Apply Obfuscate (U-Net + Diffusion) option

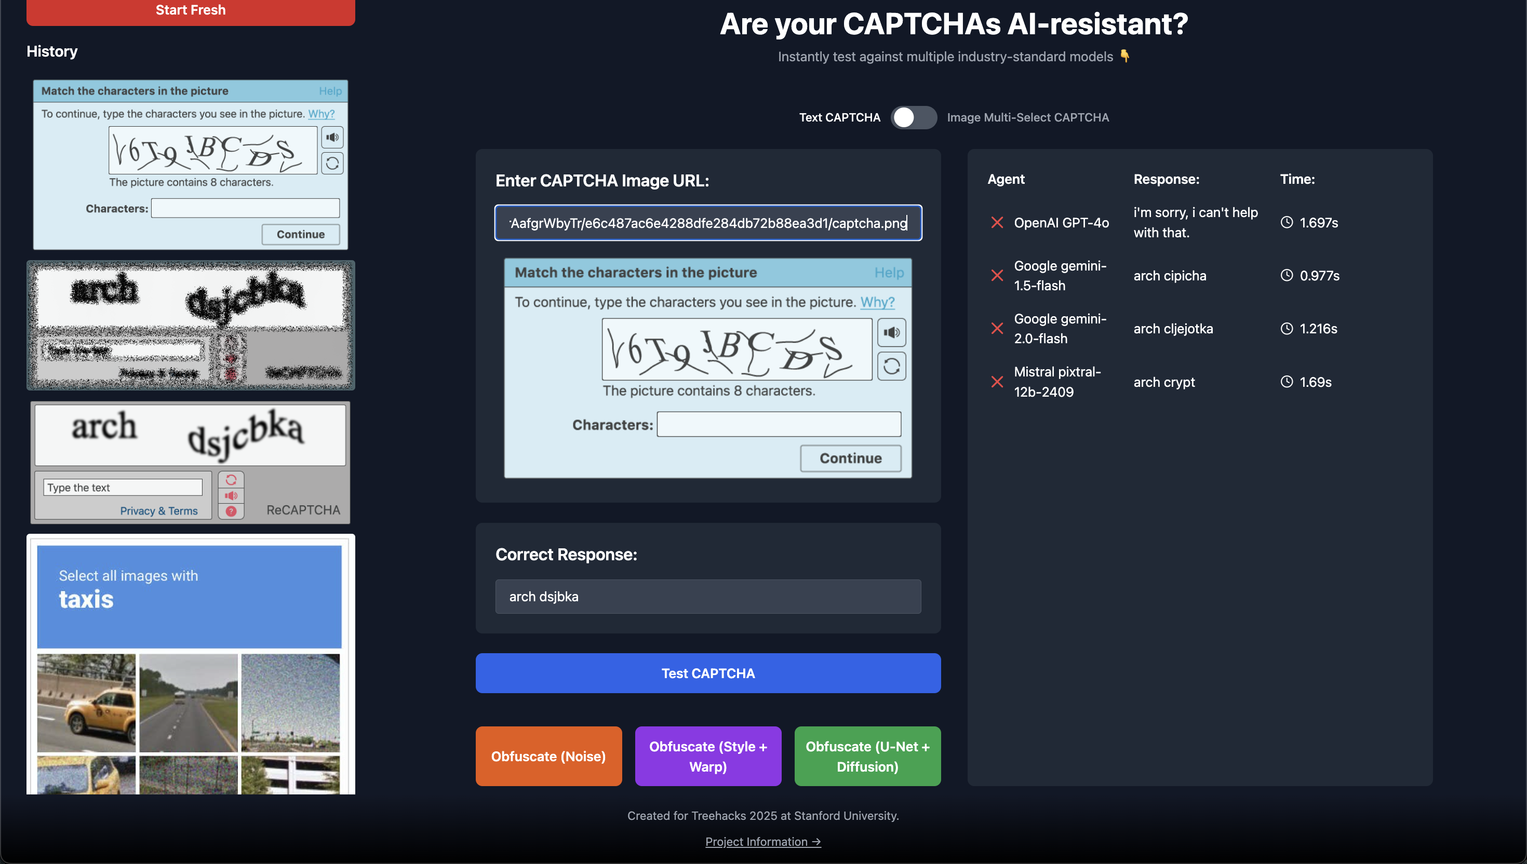[x=867, y=756]
